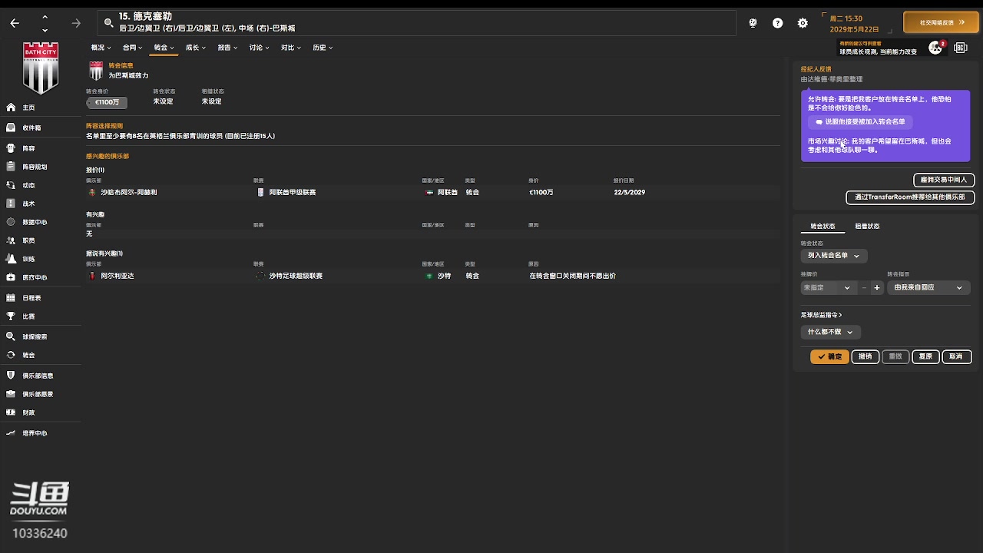
Task: Click the search bar with player name
Action: (x=417, y=22)
